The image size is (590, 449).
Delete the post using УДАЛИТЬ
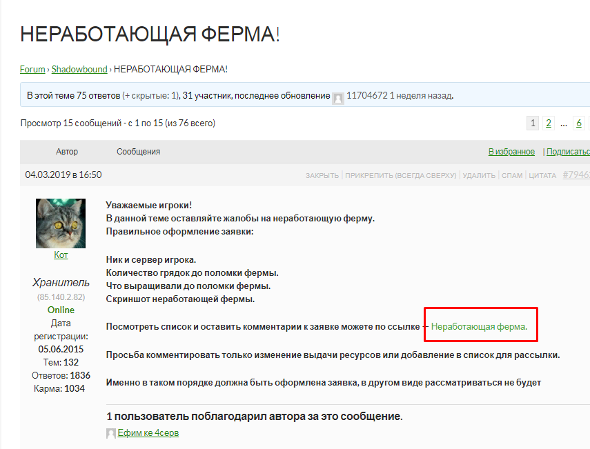(x=479, y=175)
